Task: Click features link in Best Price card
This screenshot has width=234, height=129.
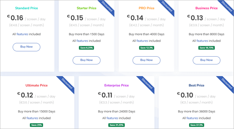Action: (192, 118)
